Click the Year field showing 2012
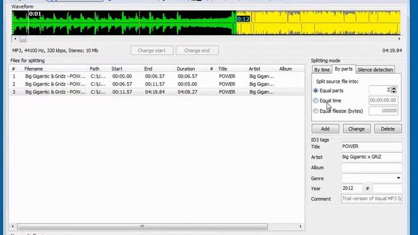This screenshot has height=235, width=418. pos(351,189)
